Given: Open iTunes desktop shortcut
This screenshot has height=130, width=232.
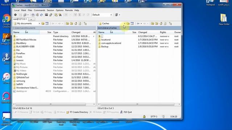Looking at the screenshot, I should (7, 78).
